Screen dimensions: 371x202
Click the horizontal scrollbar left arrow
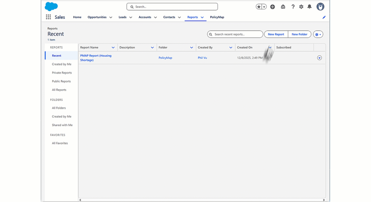coord(80,200)
